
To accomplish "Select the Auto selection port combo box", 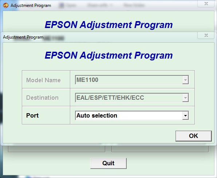I will click(132, 115).
